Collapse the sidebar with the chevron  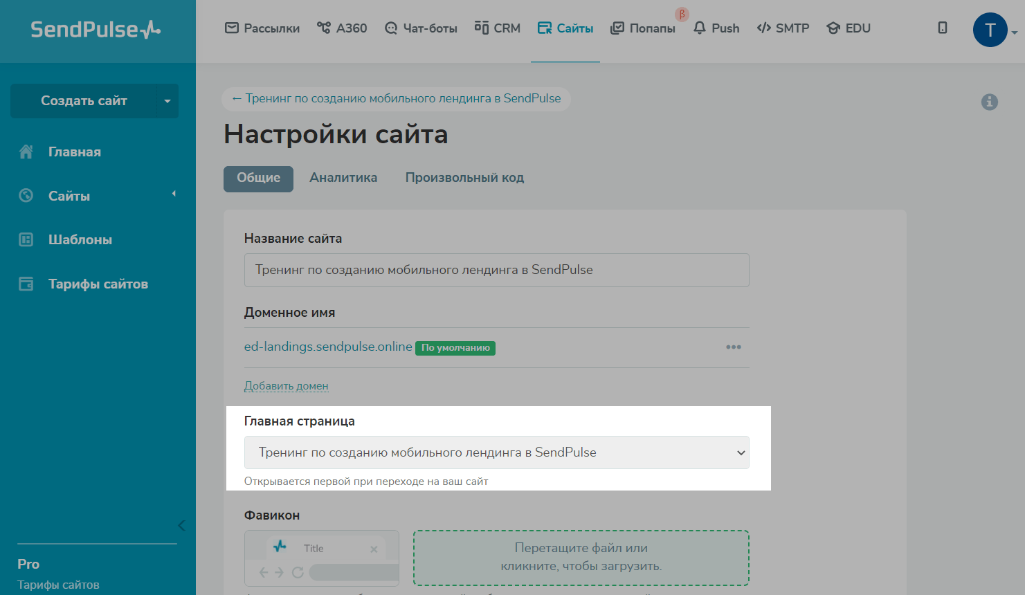181,526
